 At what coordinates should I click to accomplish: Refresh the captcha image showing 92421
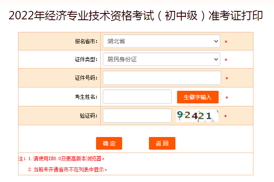(197, 116)
